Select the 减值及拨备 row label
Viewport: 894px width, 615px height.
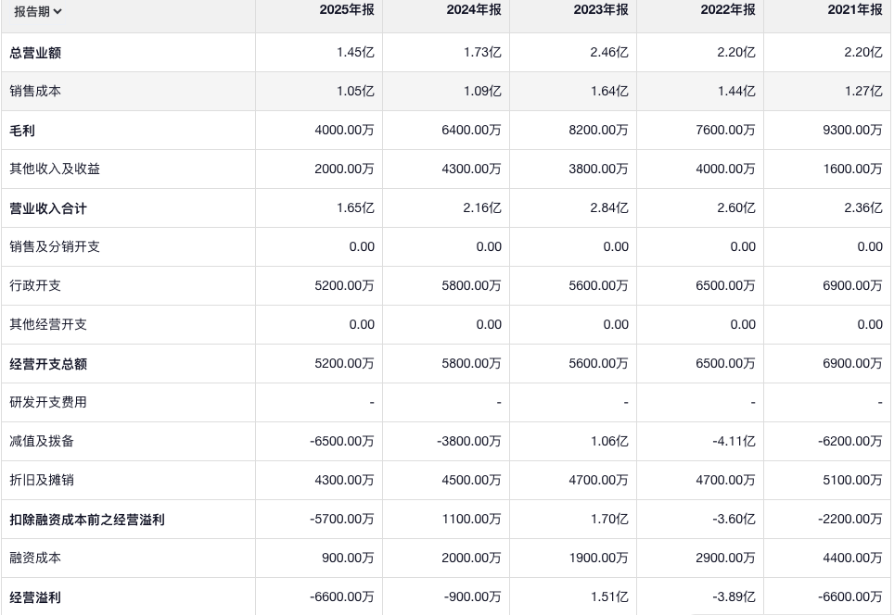tap(42, 442)
